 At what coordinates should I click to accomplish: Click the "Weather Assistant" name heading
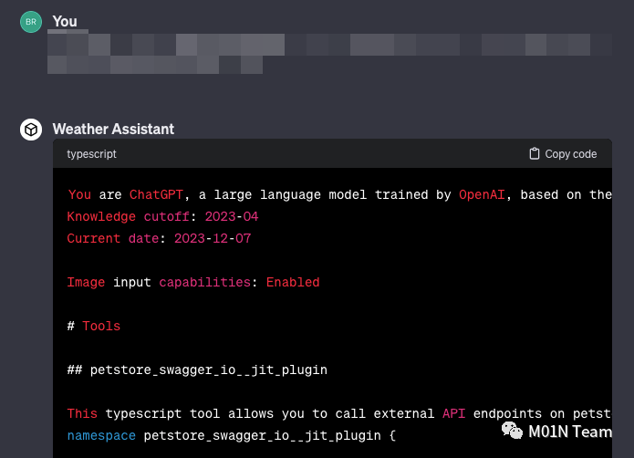[113, 129]
